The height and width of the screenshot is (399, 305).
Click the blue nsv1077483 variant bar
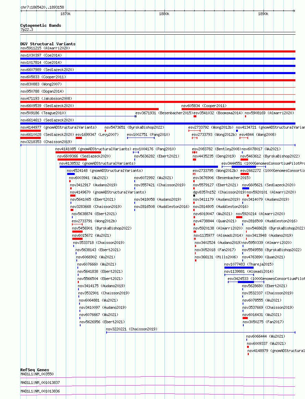[239, 268]
